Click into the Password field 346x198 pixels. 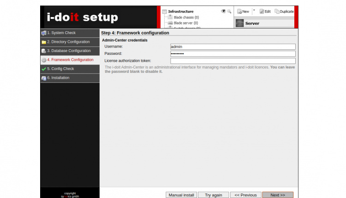pyautogui.click(x=233, y=53)
